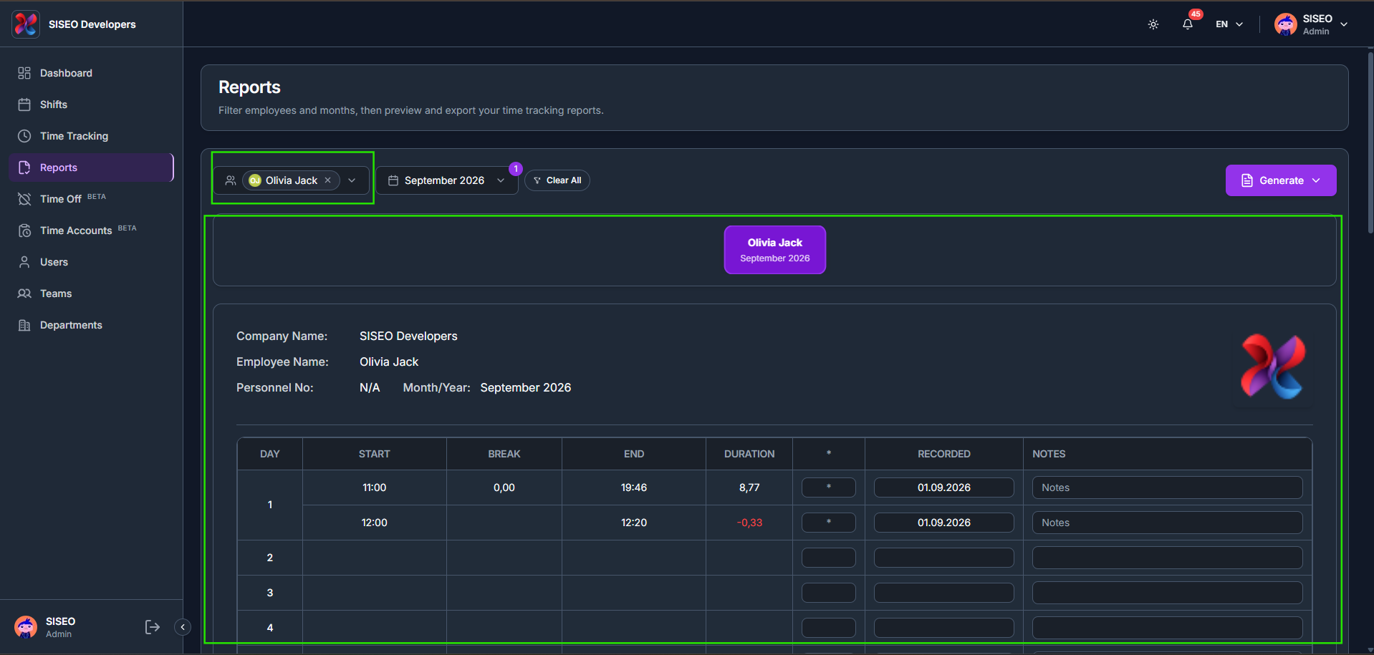The height and width of the screenshot is (655, 1374).
Task: Click the document icon in Generate button
Action: tap(1247, 180)
